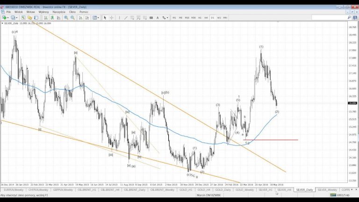Switch to SILVER_Weekly chart tab
The height and width of the screenshot is (202, 359).
(x=327, y=190)
